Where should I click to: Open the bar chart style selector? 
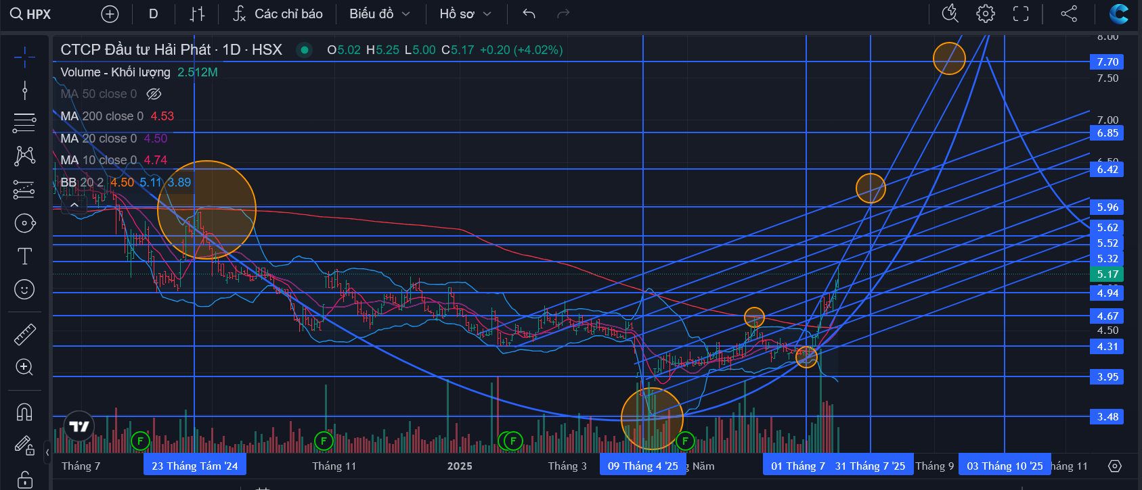(197, 14)
